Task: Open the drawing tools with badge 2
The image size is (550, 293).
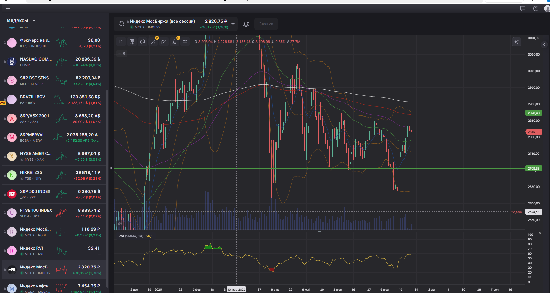Action: (x=153, y=42)
